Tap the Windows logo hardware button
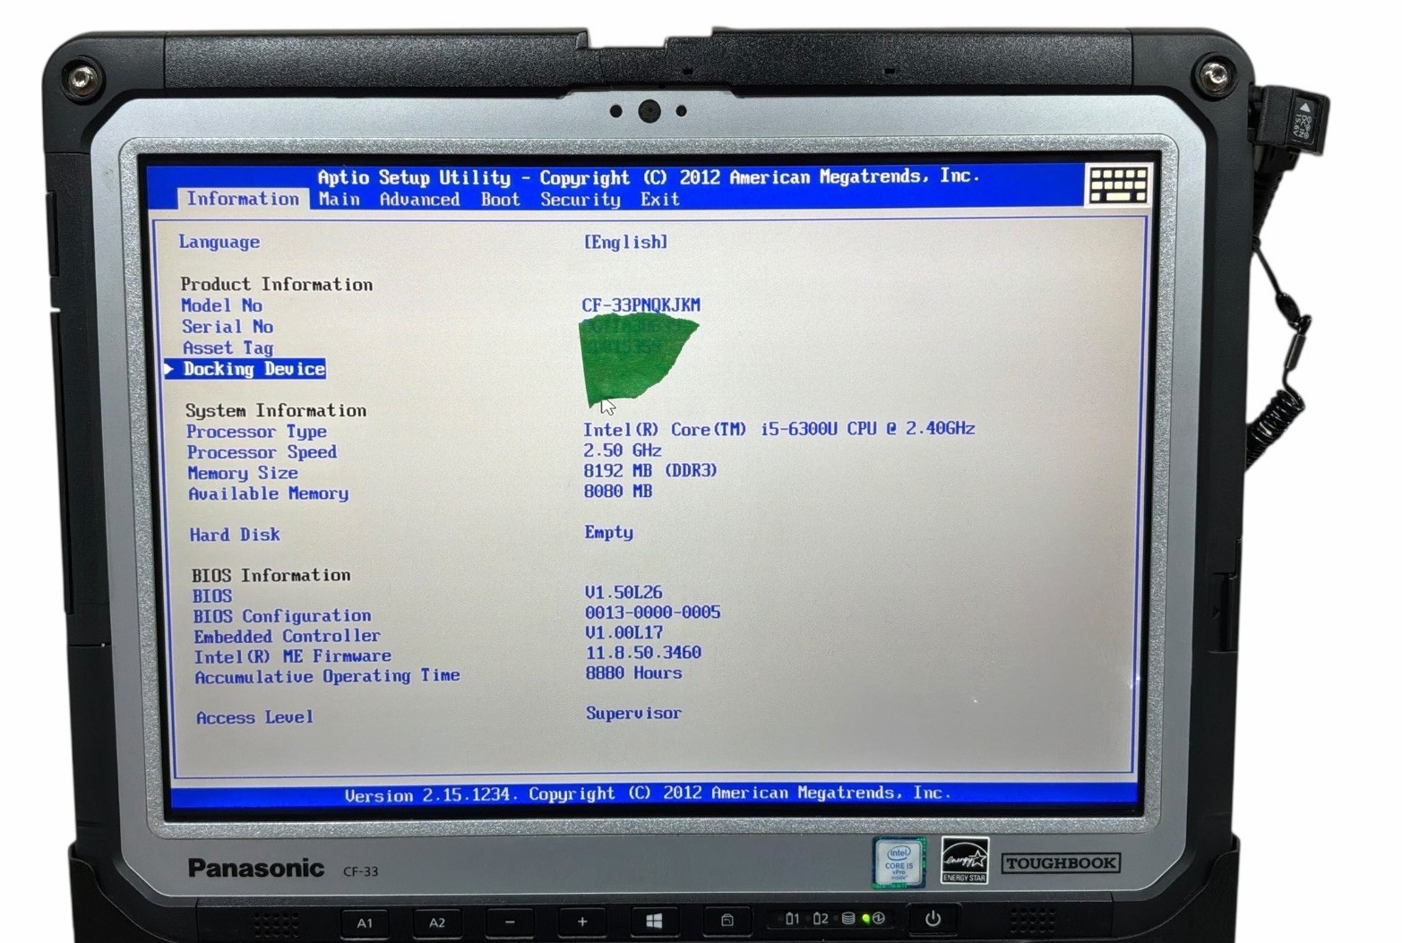Viewport: 1402px width, 943px height. point(655,922)
